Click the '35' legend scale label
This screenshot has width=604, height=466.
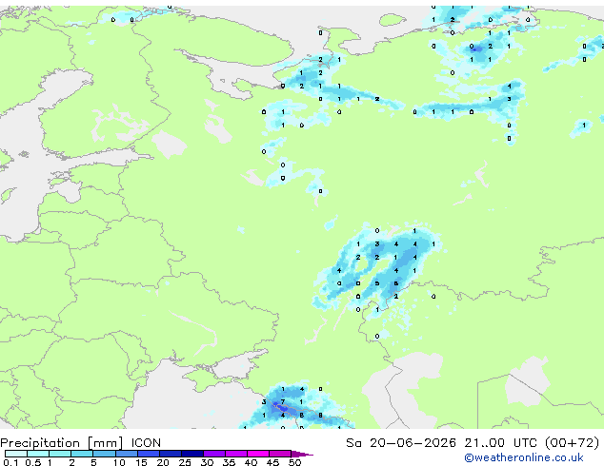tap(229, 462)
